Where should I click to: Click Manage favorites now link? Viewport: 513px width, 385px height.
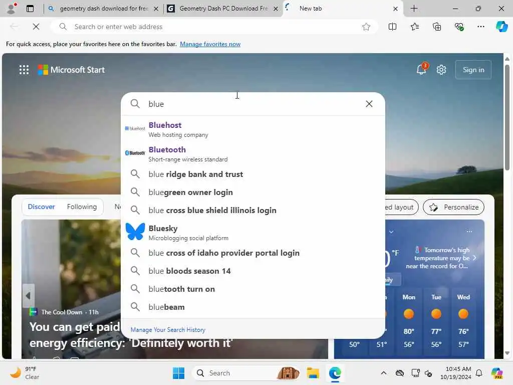(x=210, y=44)
